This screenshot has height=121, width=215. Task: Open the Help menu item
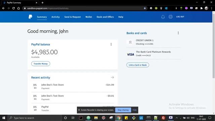[121, 17]
